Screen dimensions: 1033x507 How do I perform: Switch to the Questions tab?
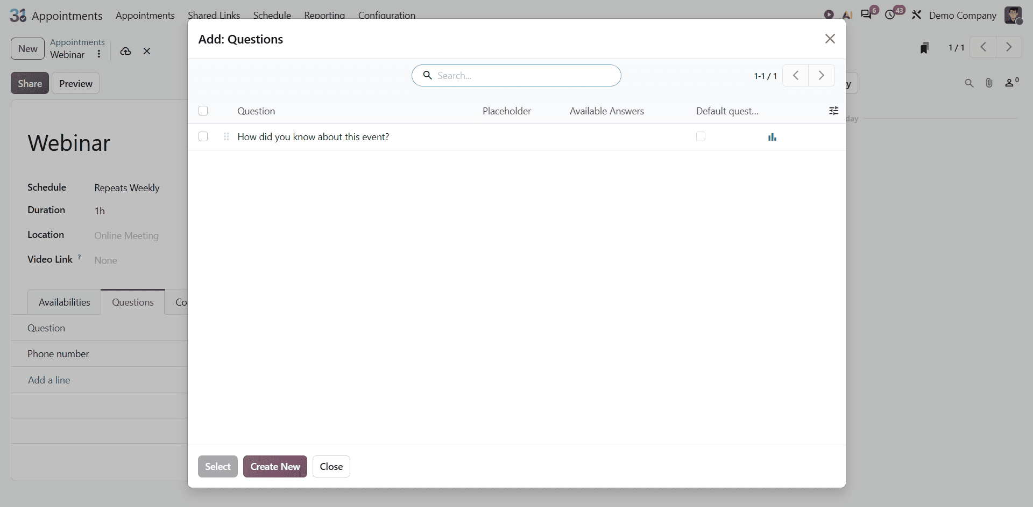pyautogui.click(x=133, y=302)
